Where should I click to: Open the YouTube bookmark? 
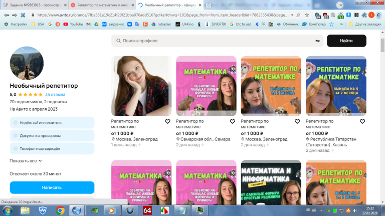click(73, 24)
